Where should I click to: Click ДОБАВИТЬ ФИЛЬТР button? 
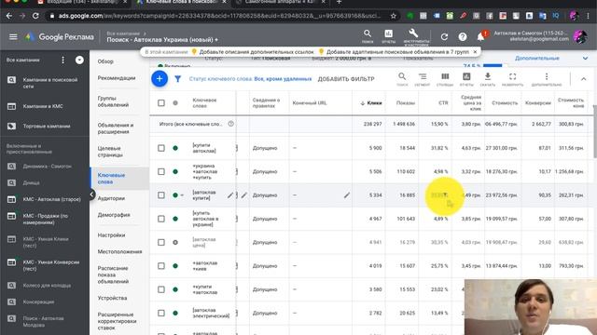pyautogui.click(x=346, y=79)
